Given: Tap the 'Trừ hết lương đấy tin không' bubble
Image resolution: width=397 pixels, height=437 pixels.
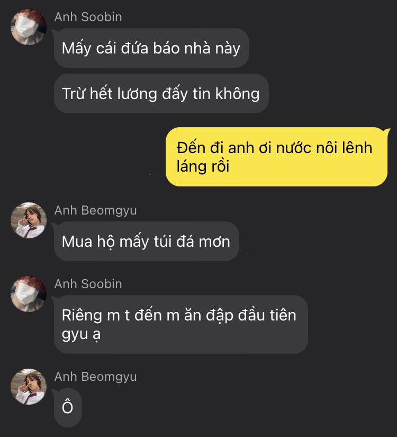Looking at the screenshot, I should click(x=161, y=93).
